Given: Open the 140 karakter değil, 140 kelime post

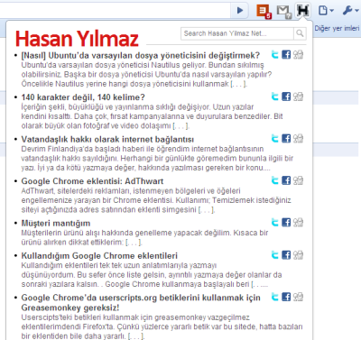Looking at the screenshot, I should click(83, 97).
